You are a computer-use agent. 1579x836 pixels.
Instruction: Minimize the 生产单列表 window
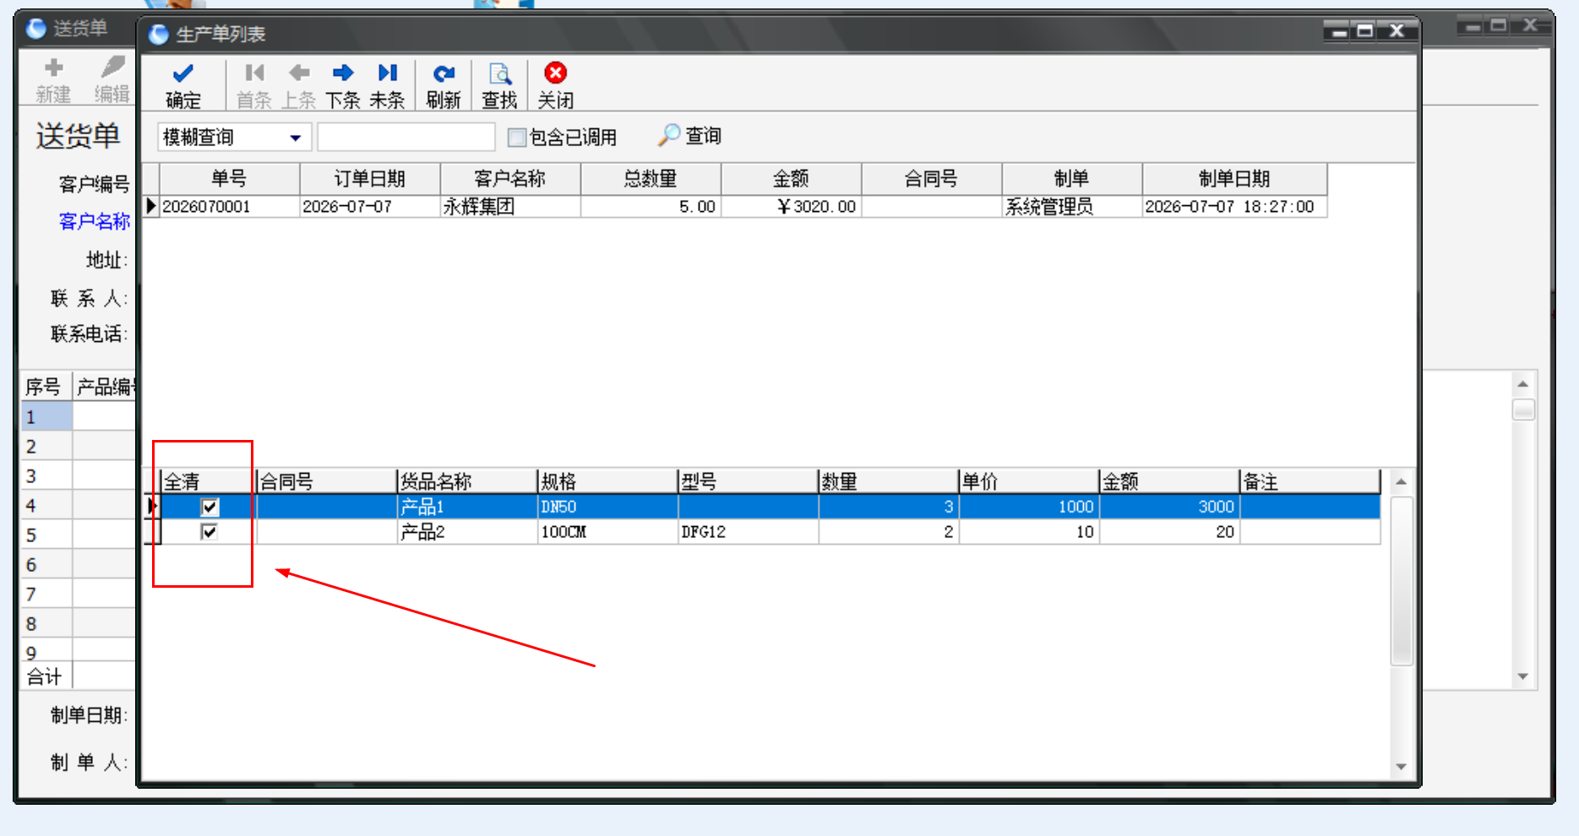click(1338, 31)
